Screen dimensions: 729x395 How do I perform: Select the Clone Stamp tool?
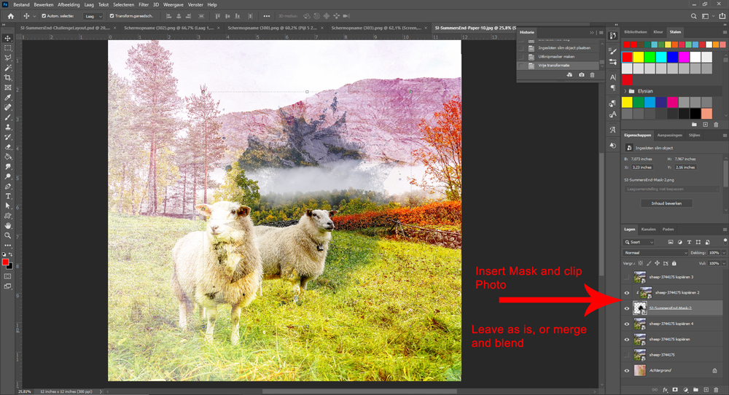click(8, 127)
